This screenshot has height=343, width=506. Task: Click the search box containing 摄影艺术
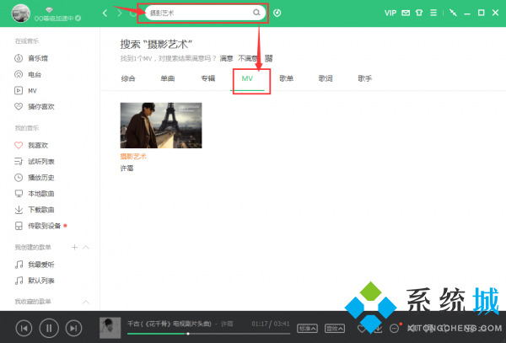(205, 13)
